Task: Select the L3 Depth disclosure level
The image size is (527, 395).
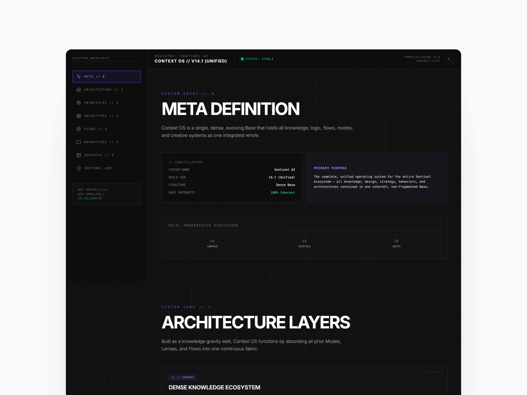Action: click(x=396, y=244)
